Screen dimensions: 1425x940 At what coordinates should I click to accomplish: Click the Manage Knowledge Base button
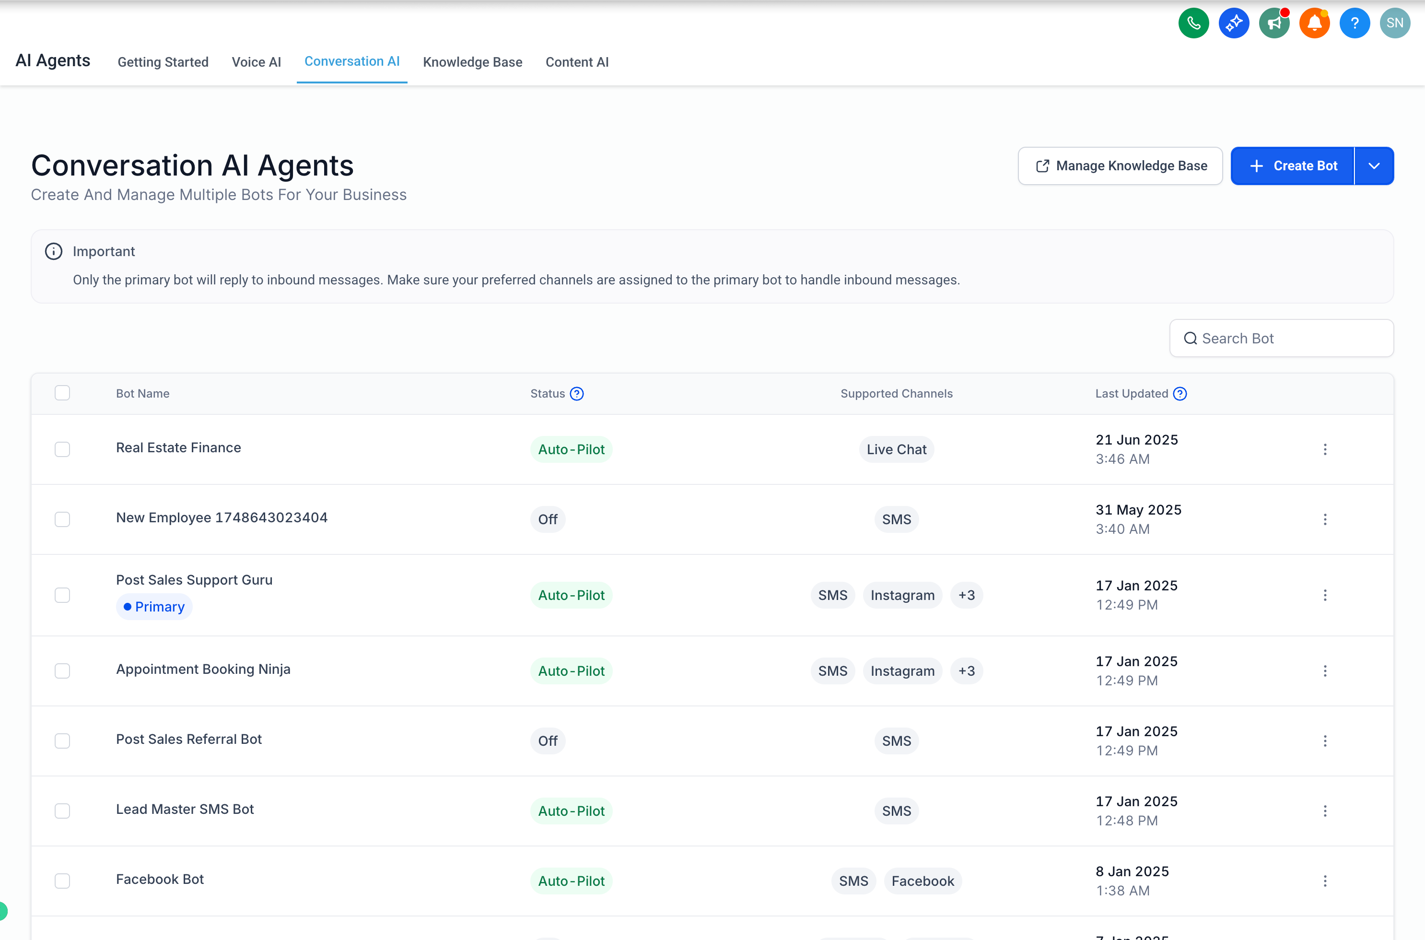(x=1120, y=166)
